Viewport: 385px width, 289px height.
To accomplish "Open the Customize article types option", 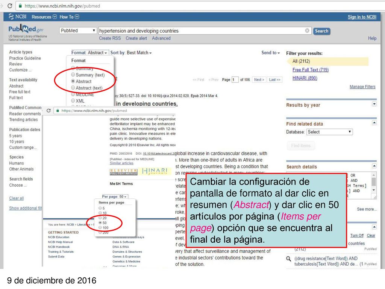I will 20,70.
